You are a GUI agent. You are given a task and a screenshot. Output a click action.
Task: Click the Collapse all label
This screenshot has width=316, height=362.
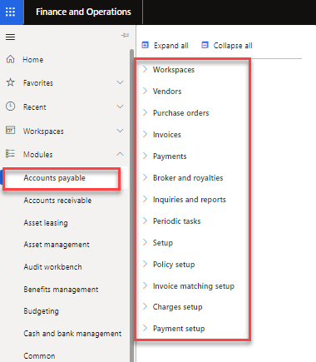233,46
